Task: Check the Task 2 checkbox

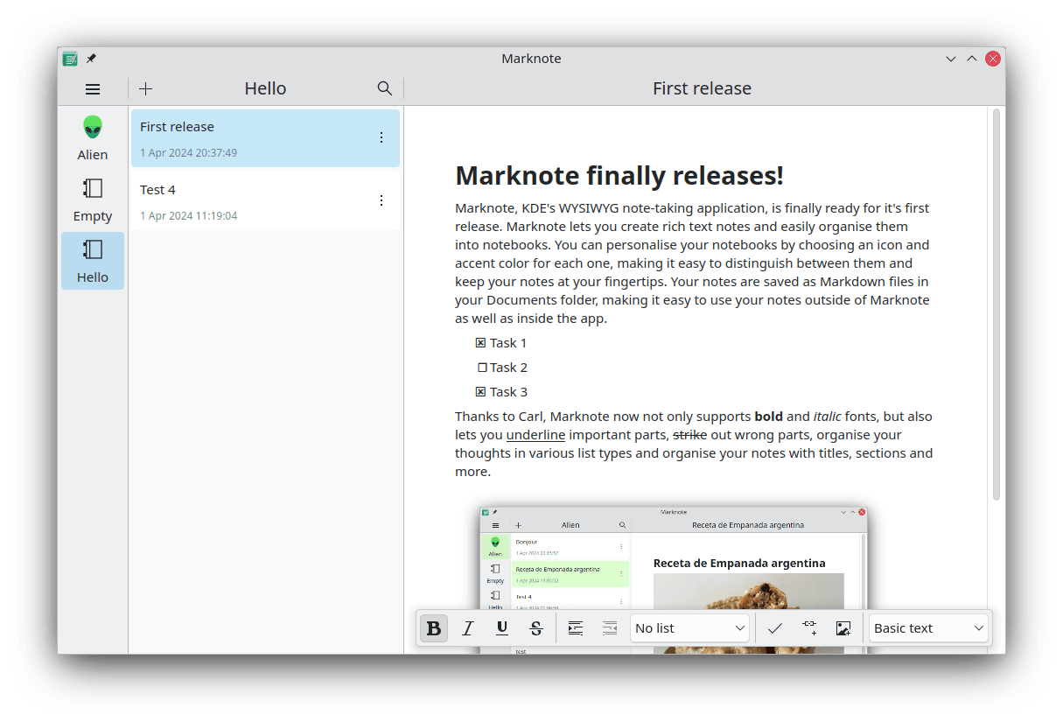Action: coord(481,368)
